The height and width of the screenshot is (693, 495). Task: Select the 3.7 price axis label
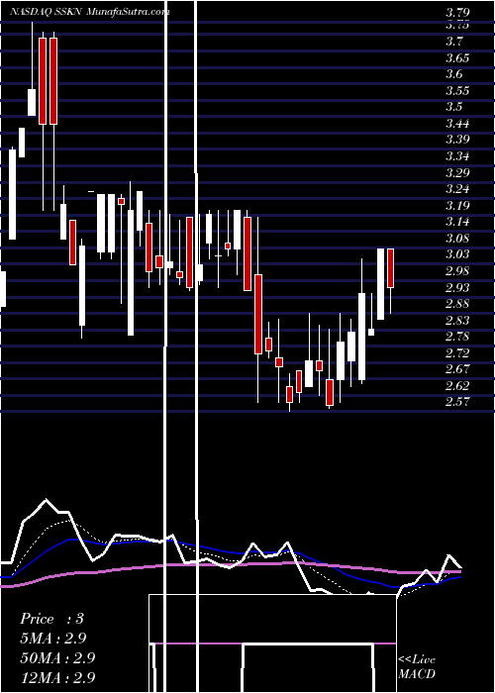pyautogui.click(x=454, y=42)
